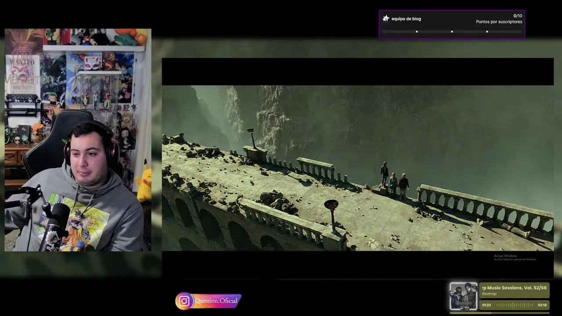
Task: Click the Bizarrap artist name
Action: click(489, 294)
